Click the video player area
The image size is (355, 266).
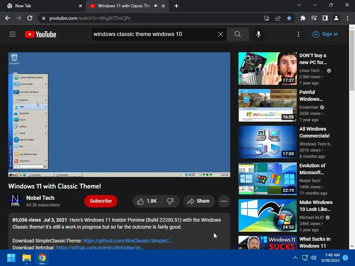tap(119, 114)
